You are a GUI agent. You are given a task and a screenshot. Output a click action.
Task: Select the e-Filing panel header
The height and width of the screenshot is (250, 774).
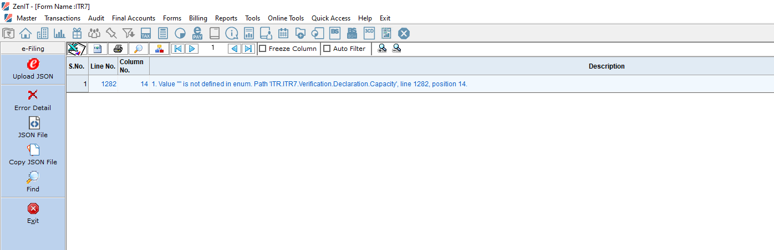point(33,49)
